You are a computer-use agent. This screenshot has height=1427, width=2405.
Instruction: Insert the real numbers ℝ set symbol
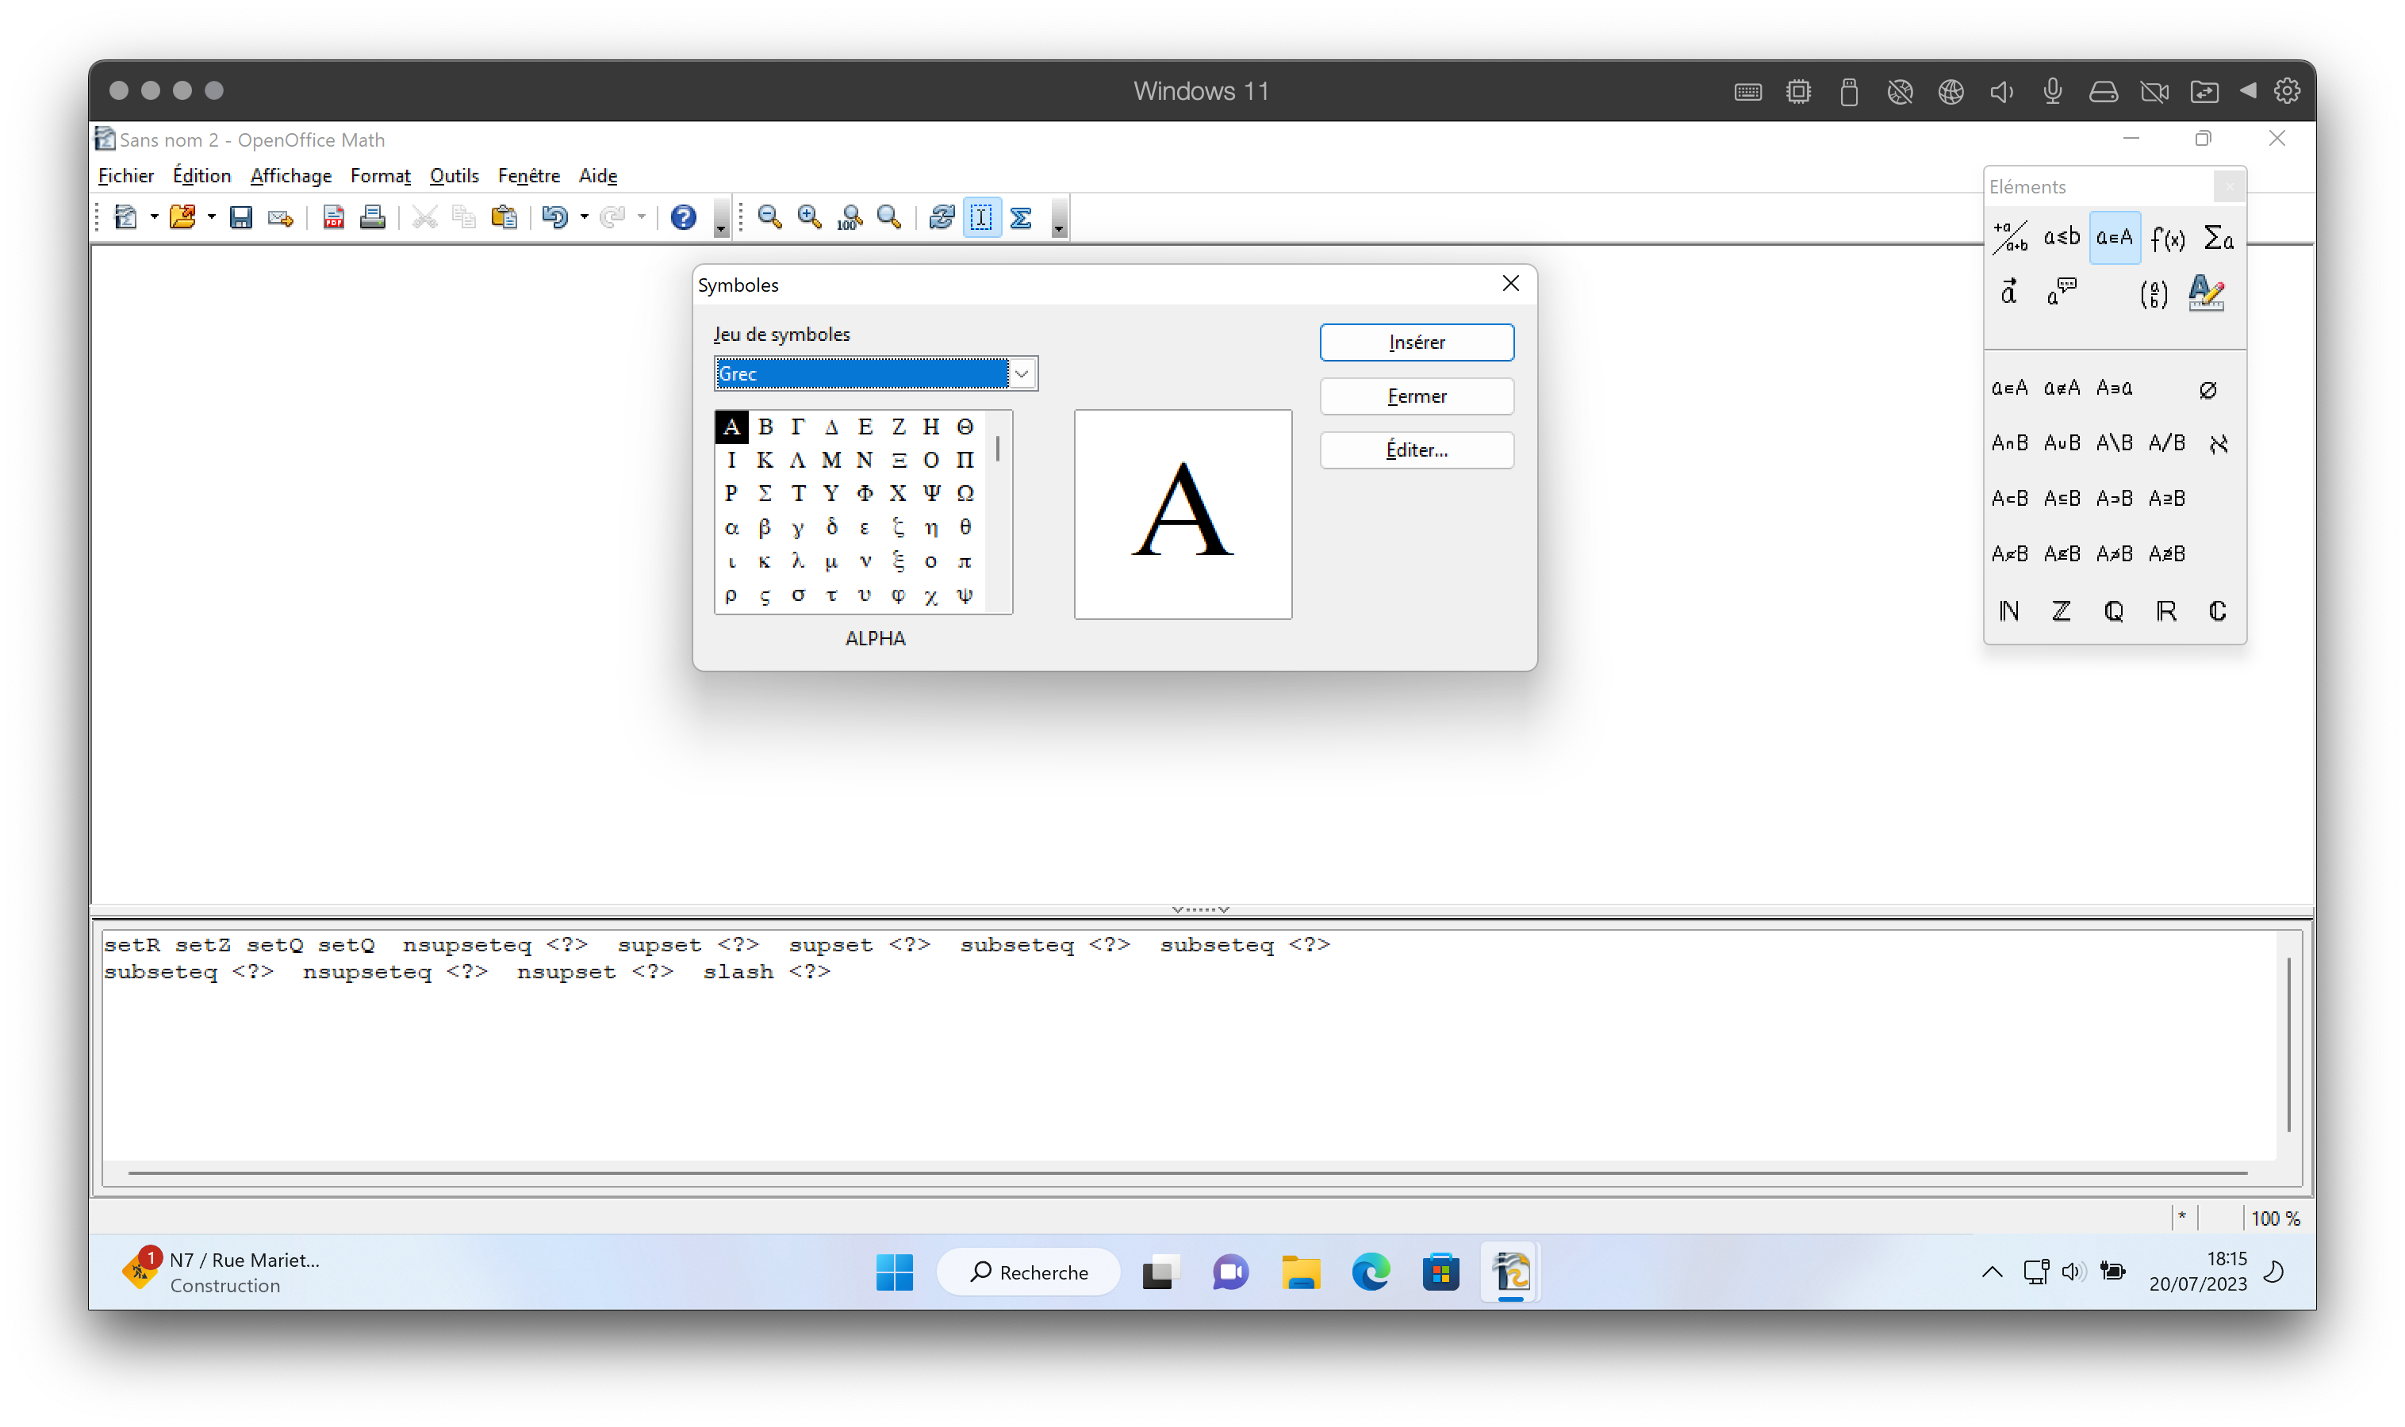(x=2165, y=611)
